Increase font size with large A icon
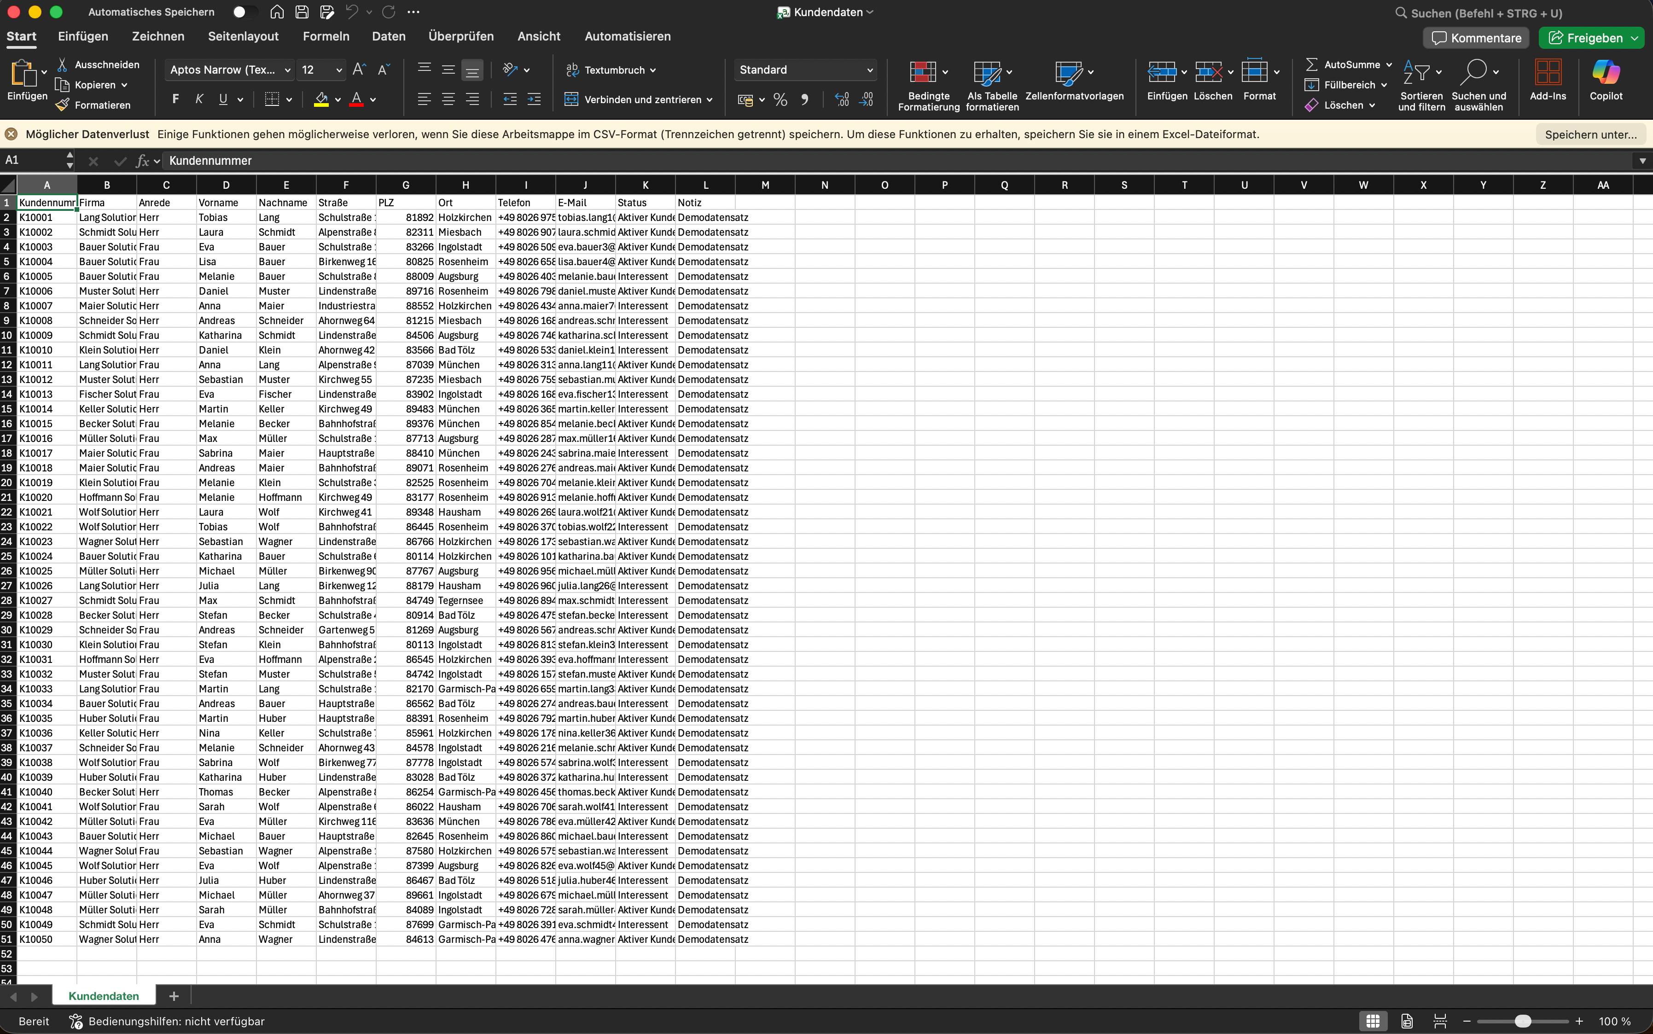Screen dimensions: 1653x1034 (x=359, y=70)
